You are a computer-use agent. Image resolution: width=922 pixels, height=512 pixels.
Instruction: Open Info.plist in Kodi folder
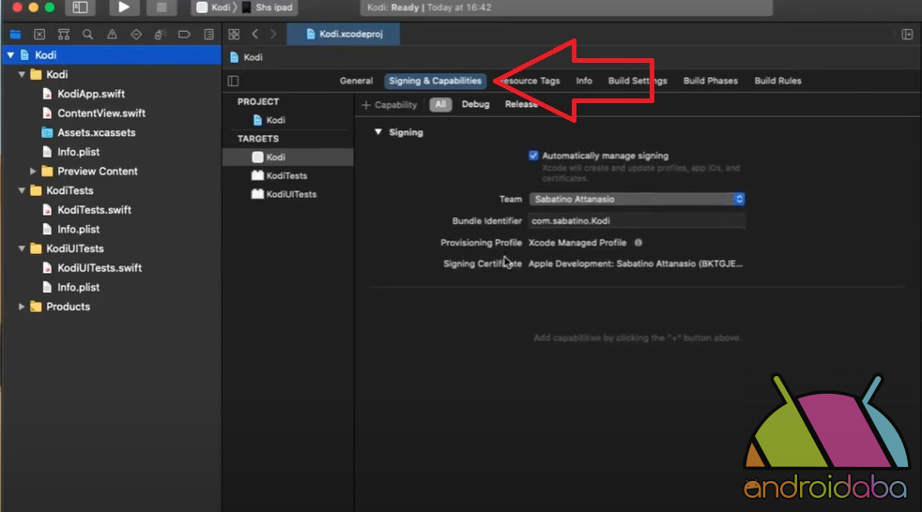click(78, 152)
